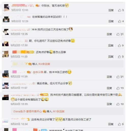
Task: Open avatar of the 11:57 commenter
Action: click(5, 86)
